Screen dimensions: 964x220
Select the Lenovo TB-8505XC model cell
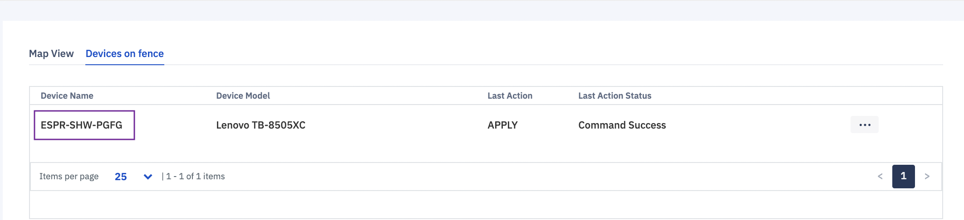(x=261, y=125)
